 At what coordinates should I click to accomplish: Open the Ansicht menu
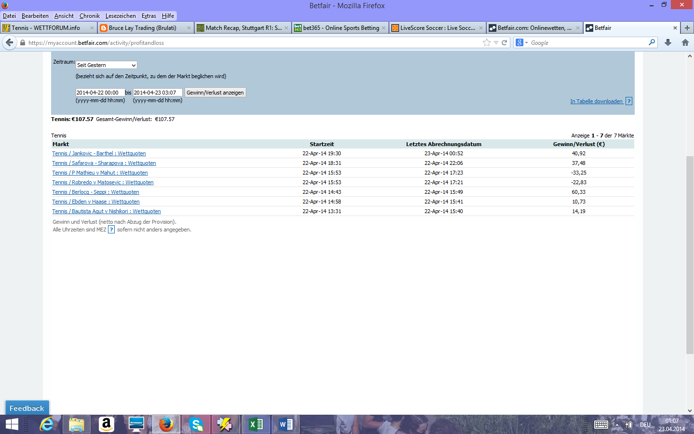click(64, 16)
